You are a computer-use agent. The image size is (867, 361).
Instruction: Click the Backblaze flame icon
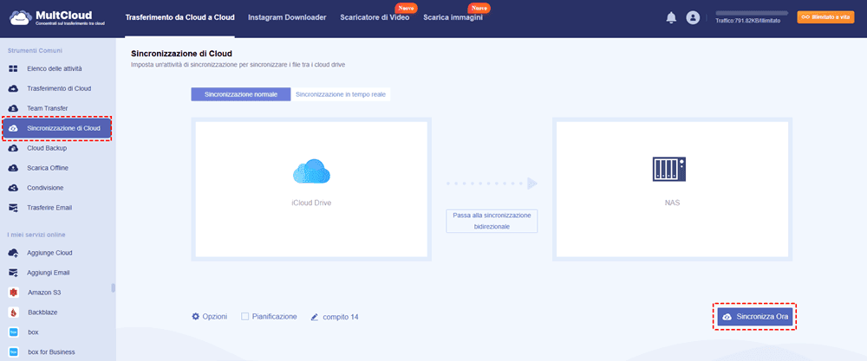(13, 313)
